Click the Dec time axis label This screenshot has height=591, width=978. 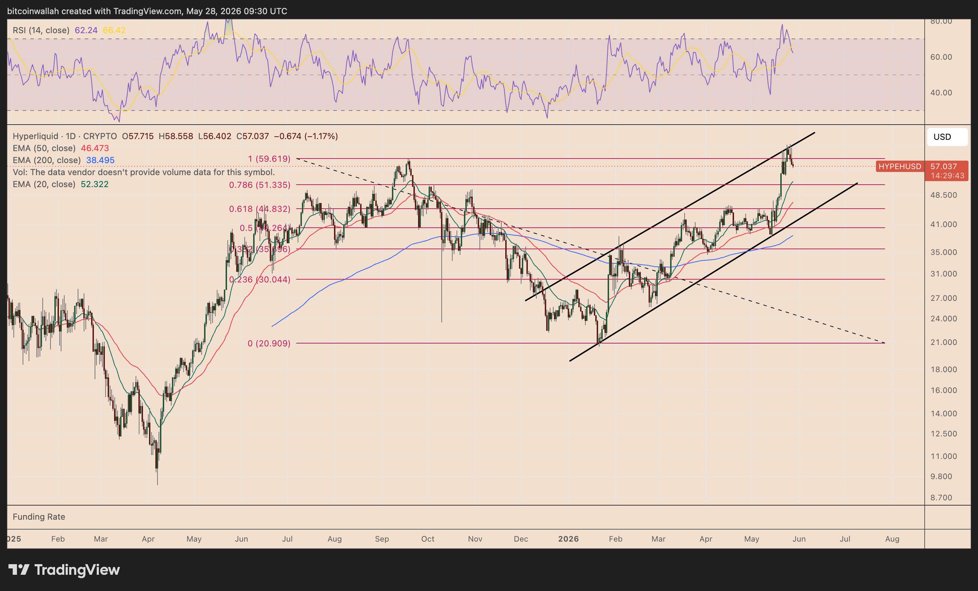pyautogui.click(x=521, y=539)
